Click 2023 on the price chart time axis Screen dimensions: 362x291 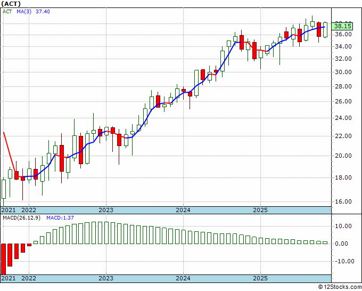coord(106,210)
